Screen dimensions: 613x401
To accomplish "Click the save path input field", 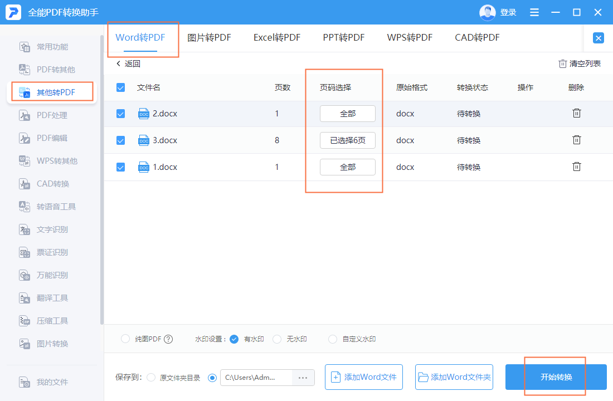I will [256, 378].
